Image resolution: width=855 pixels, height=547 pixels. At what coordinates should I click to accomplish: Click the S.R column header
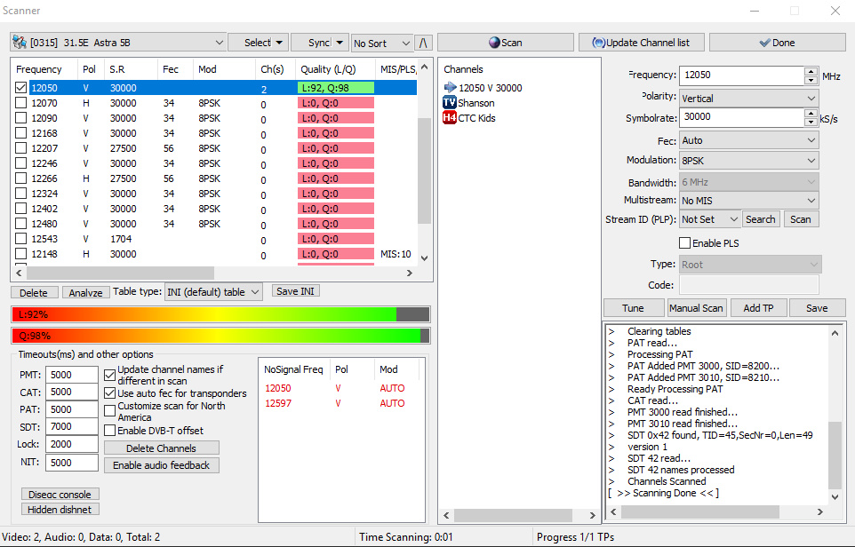coord(131,69)
